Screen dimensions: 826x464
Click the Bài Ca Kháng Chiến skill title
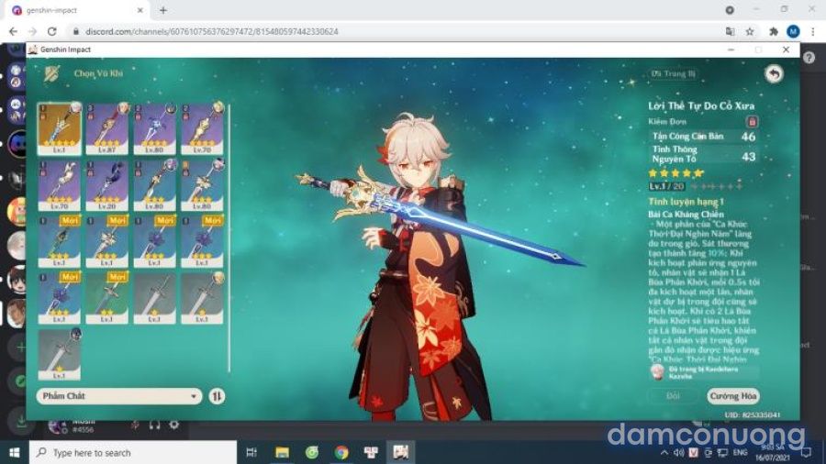[x=686, y=215]
